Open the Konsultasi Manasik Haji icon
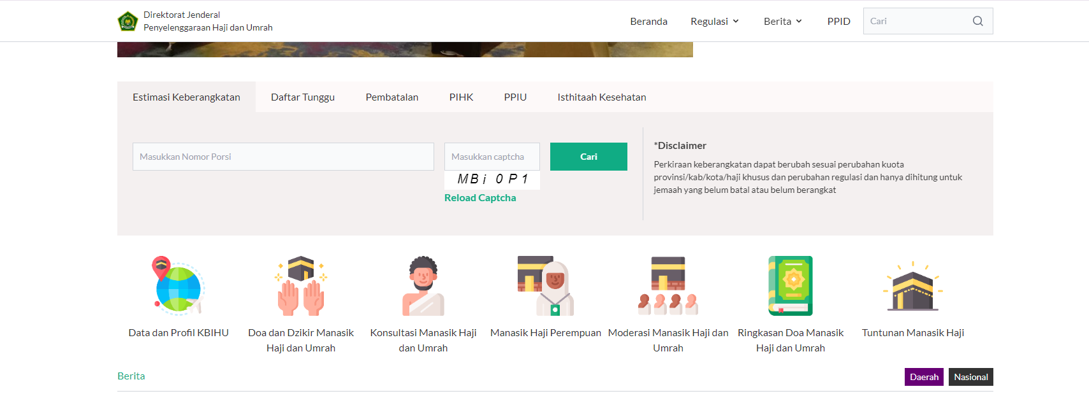 coord(423,286)
